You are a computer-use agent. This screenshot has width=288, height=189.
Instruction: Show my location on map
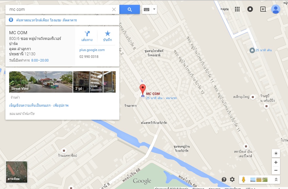(x=276, y=153)
